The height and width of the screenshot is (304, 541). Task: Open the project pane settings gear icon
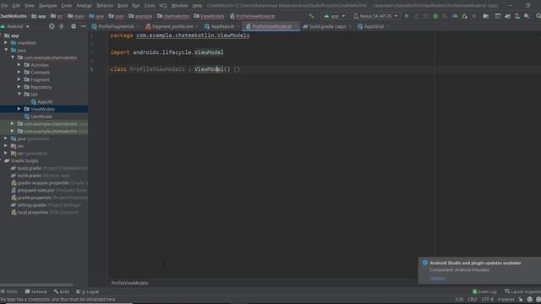point(74,26)
